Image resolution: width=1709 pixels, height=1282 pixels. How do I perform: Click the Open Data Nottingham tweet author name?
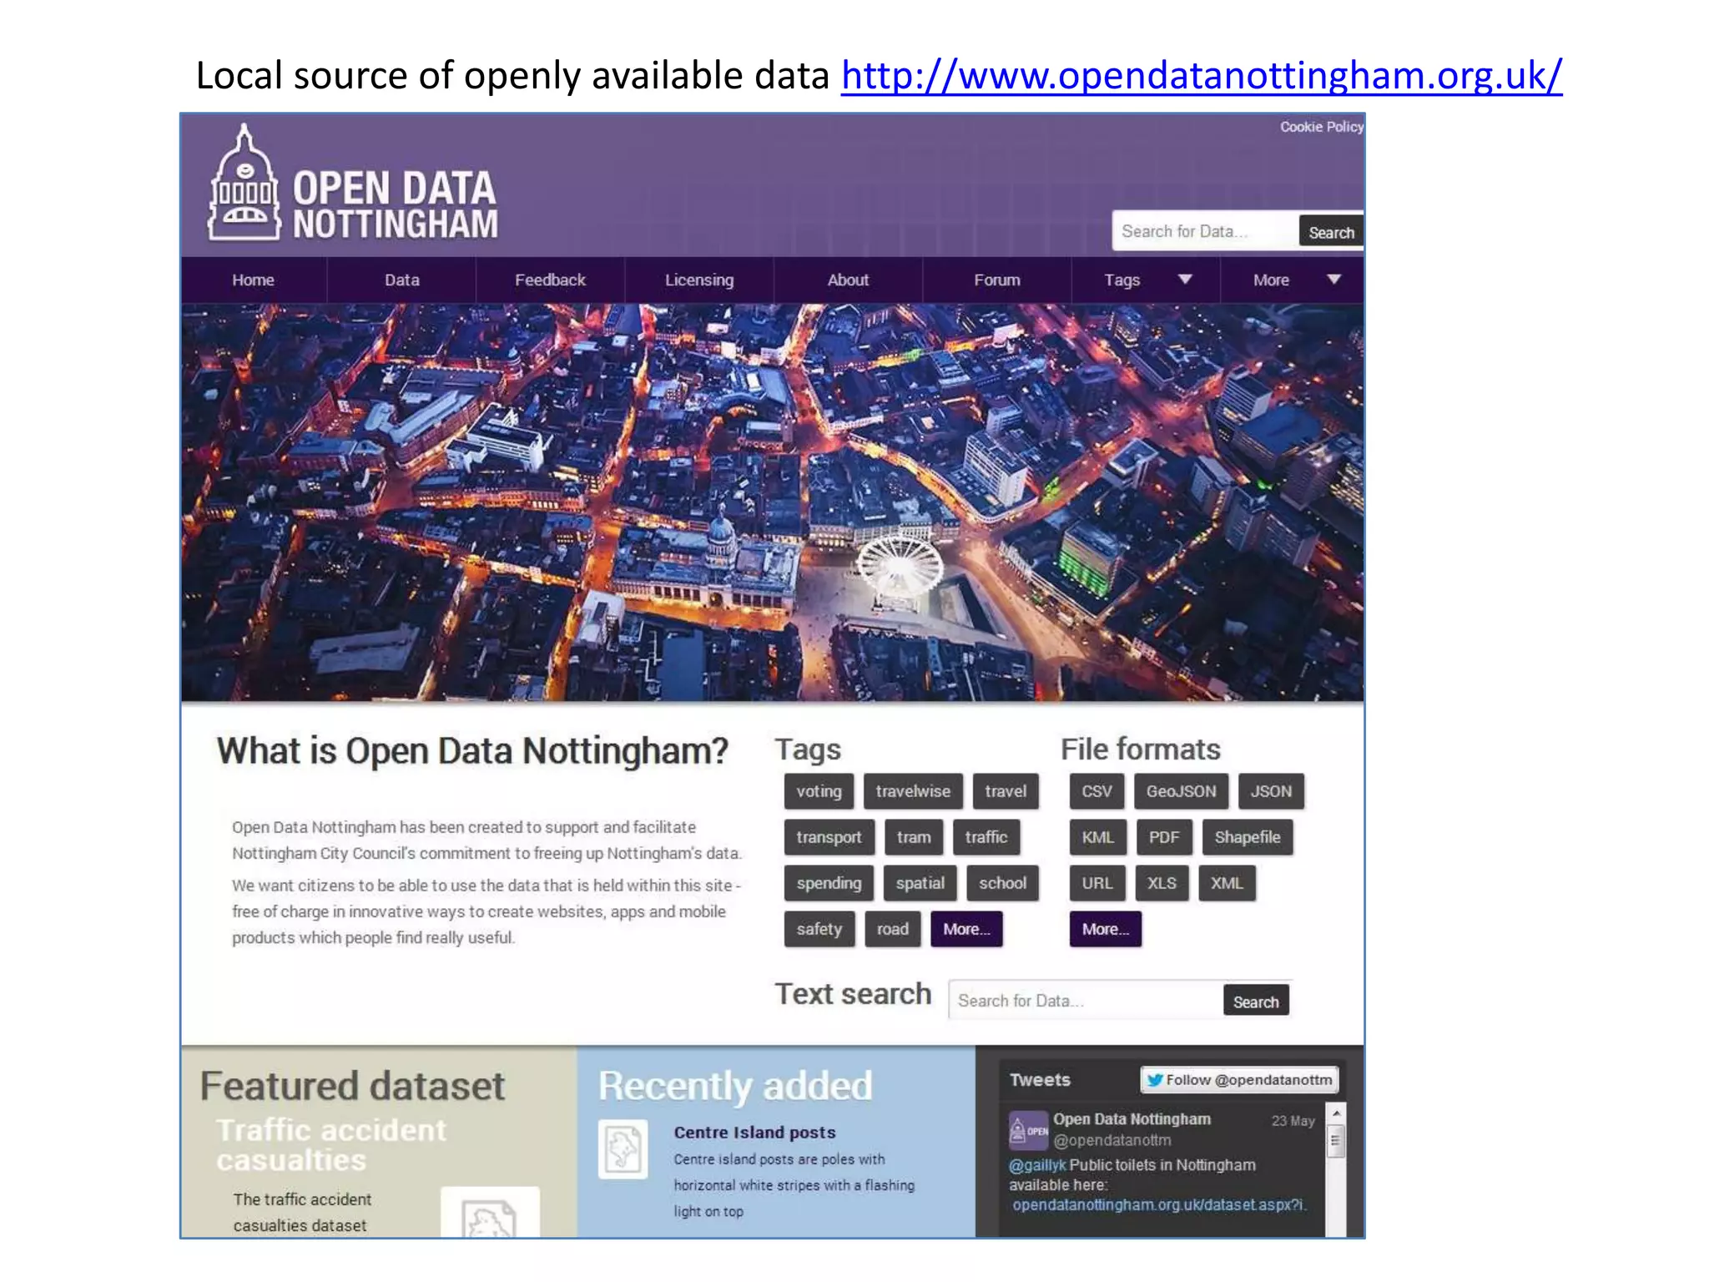(1132, 1119)
